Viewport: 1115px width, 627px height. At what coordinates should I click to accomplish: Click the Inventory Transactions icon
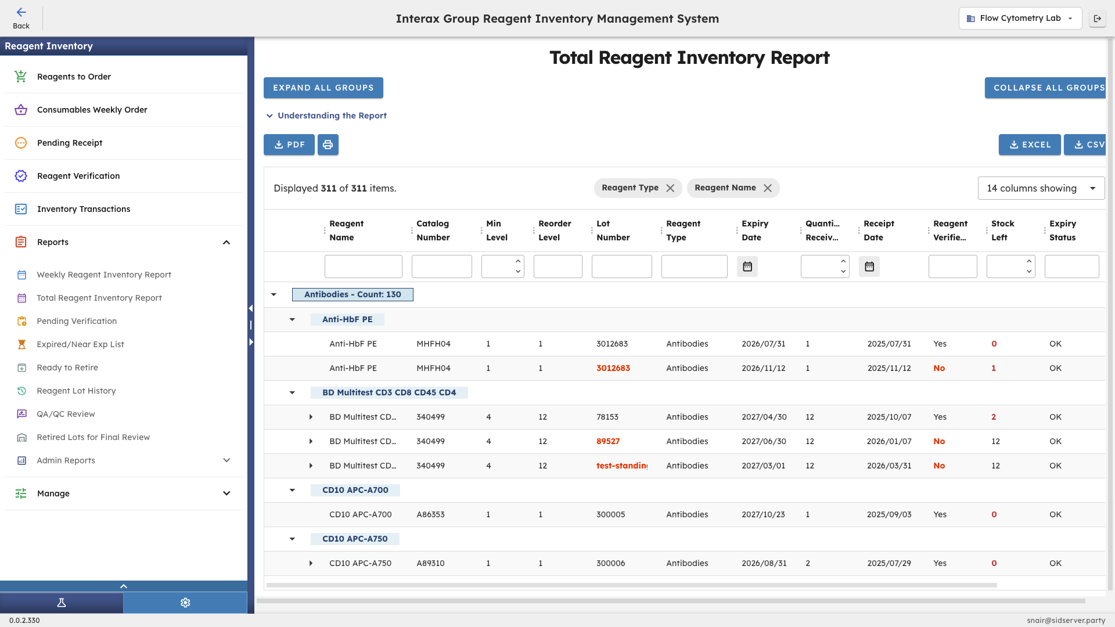[x=21, y=209]
